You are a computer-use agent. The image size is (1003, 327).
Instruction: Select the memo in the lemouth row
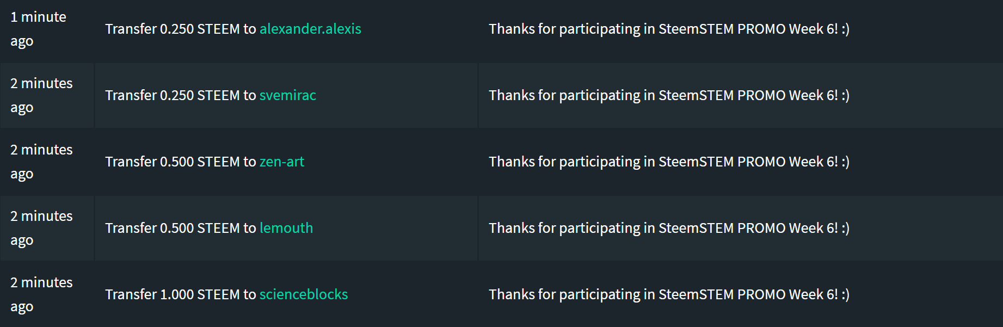click(x=669, y=228)
